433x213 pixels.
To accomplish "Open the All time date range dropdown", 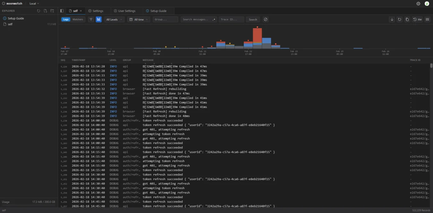I will pyautogui.click(x=138, y=19).
